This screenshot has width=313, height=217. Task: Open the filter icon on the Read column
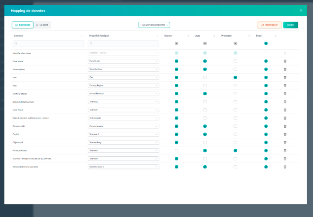[276, 36]
